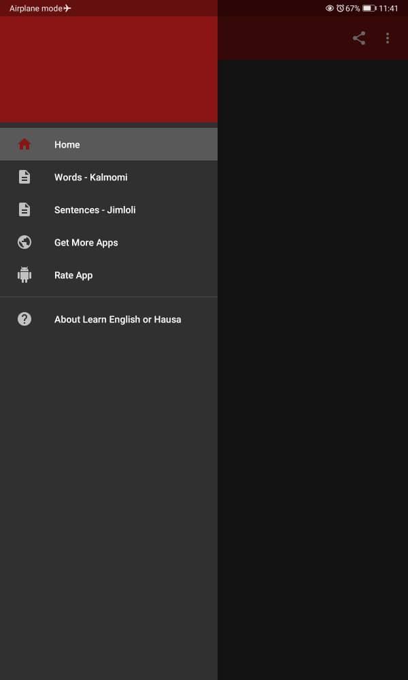Viewport: 408px width, 680px height.
Task: Tap the battery icon in status bar
Action: tap(369, 8)
